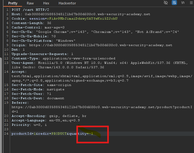Toggle the \n show newlines button
The width and height of the screenshot is (194, 153).
coord(183,3)
